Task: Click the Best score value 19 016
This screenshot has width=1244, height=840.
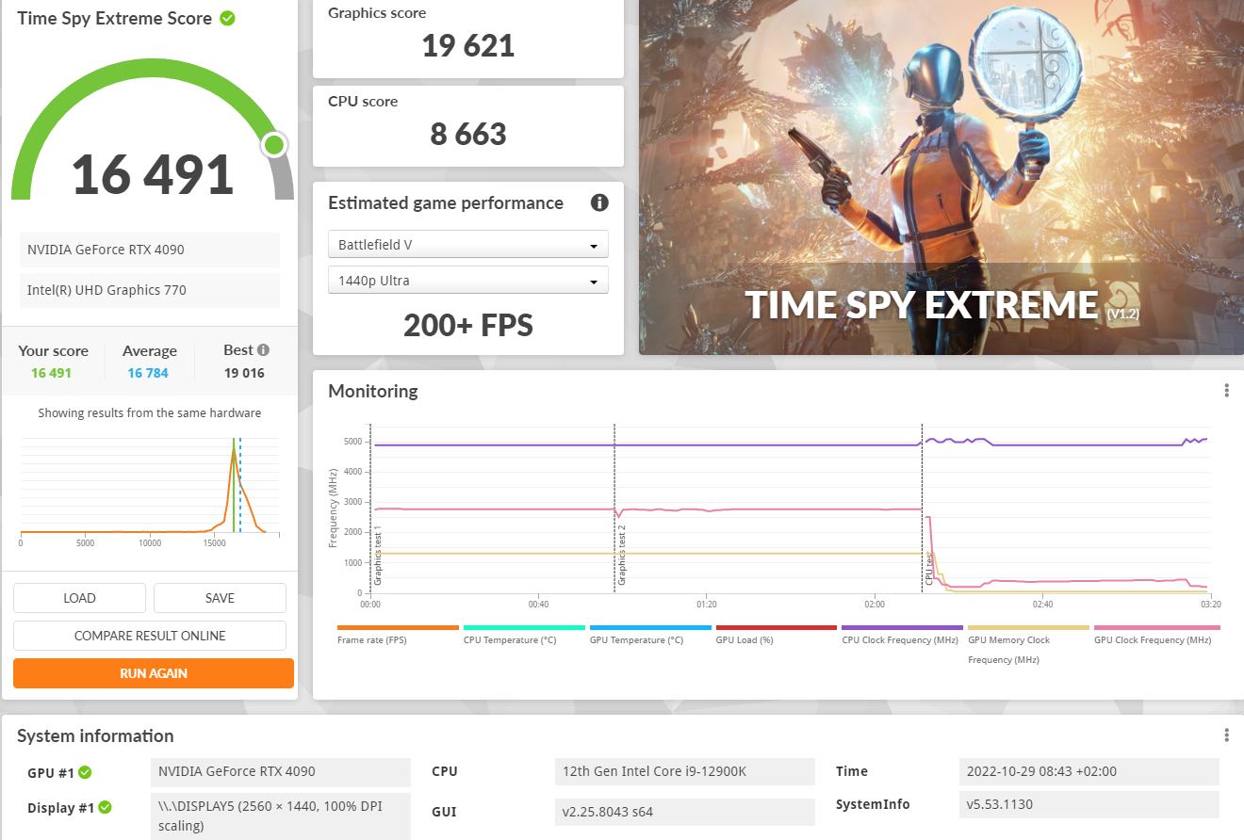Action: 244,373
